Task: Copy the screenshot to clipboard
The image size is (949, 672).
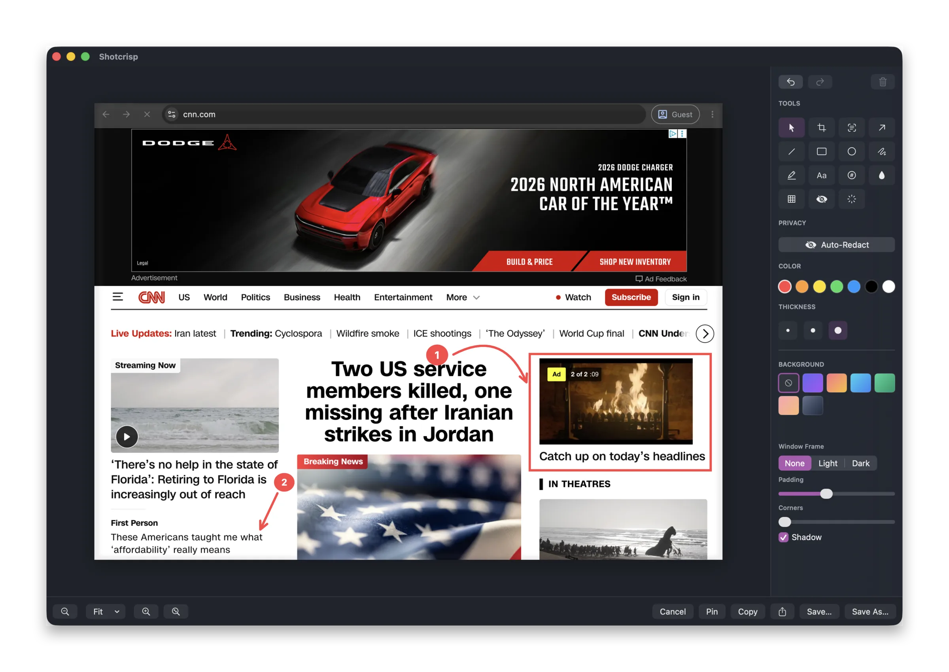Action: (747, 611)
